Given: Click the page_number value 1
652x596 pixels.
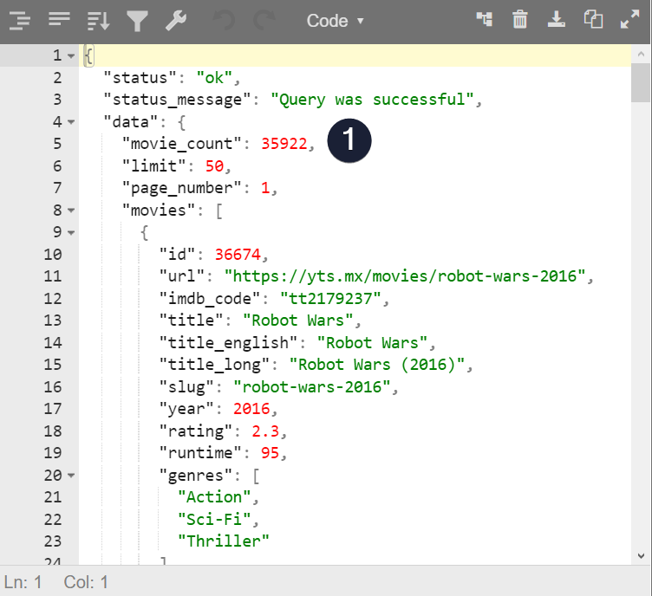Looking at the screenshot, I should point(265,188).
